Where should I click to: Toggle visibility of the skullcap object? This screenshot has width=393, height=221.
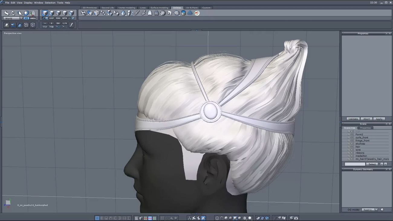pyautogui.click(x=352, y=144)
